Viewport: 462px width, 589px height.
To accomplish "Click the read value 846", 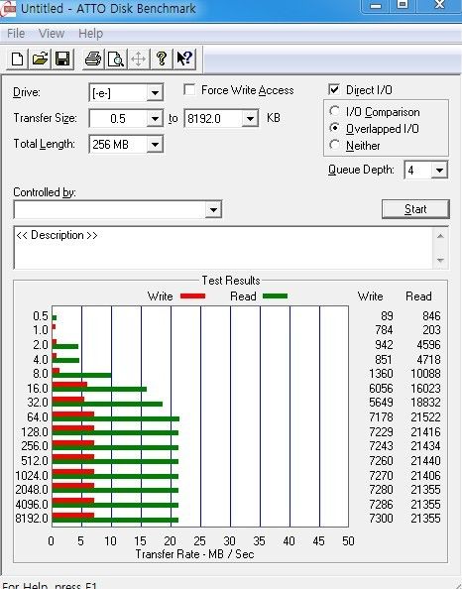I will tap(431, 316).
